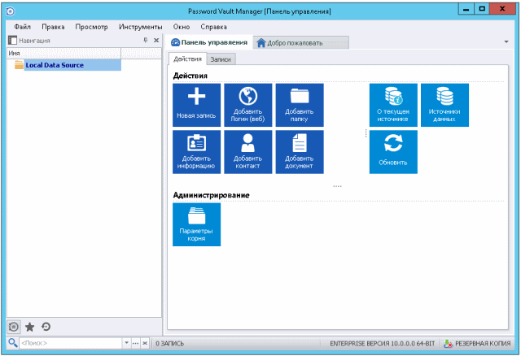521x356 pixels.
Task: Click the Новая запись tile
Action: click(196, 105)
